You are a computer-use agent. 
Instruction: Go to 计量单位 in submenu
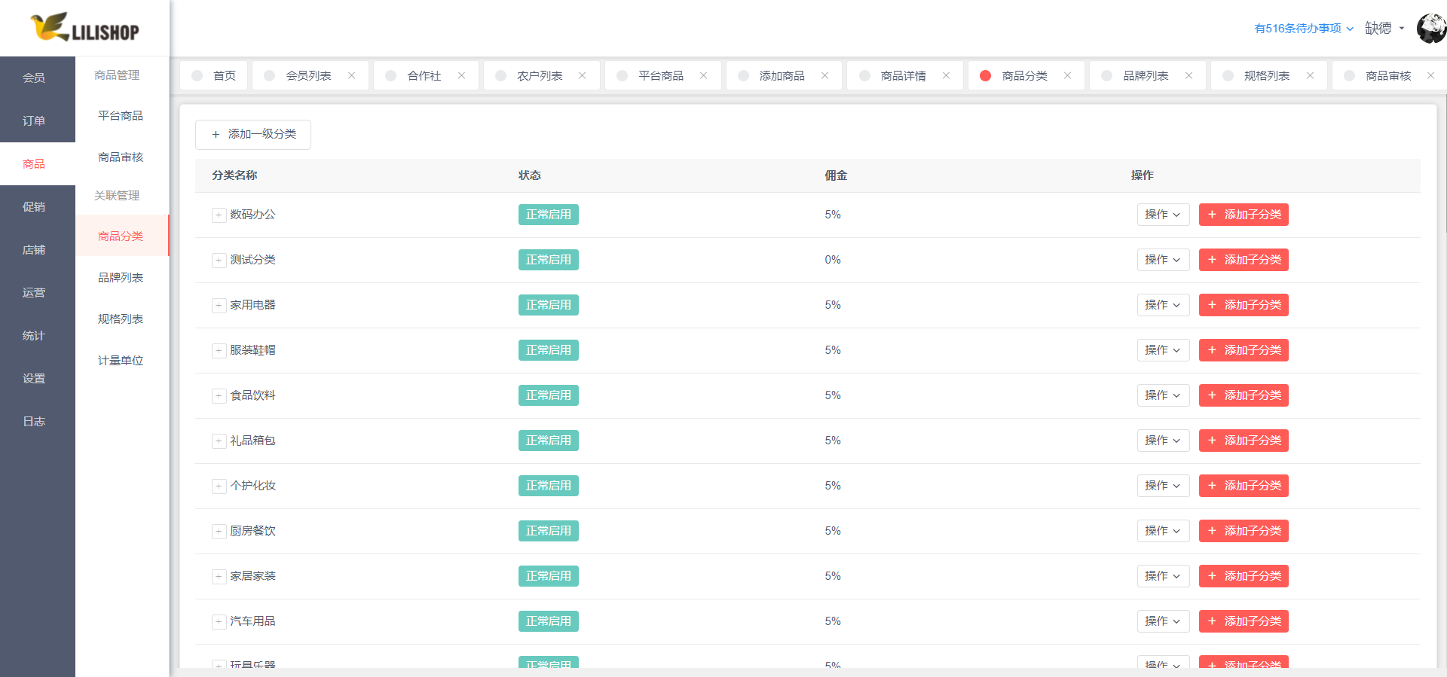click(121, 360)
